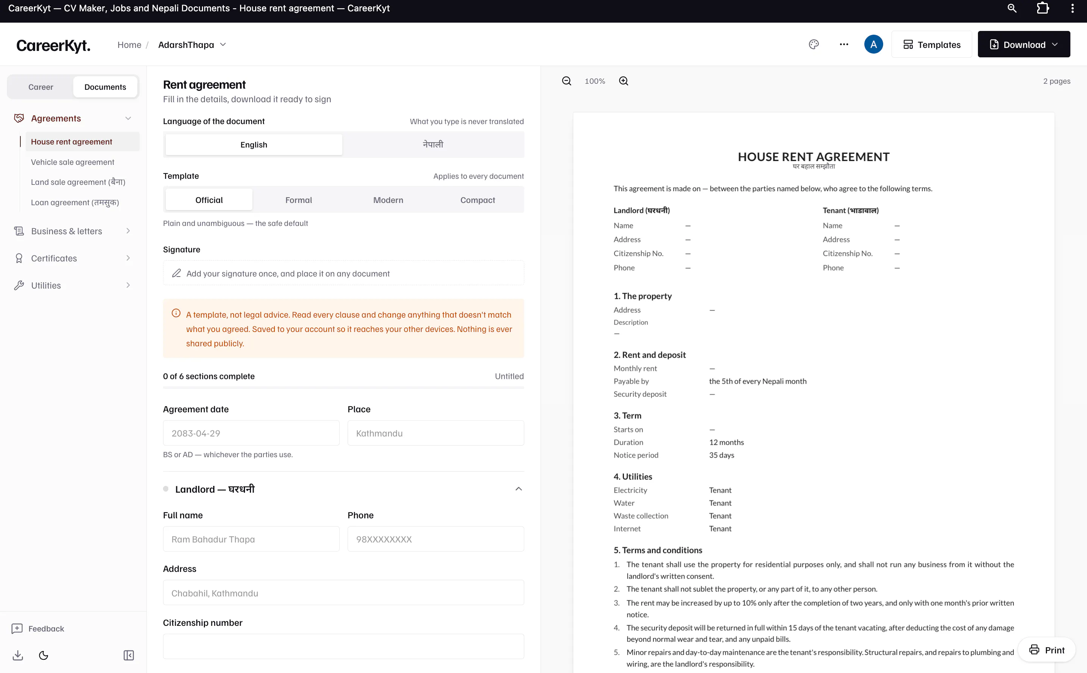
Task: Open the theme palette icon
Action: pyautogui.click(x=814, y=45)
